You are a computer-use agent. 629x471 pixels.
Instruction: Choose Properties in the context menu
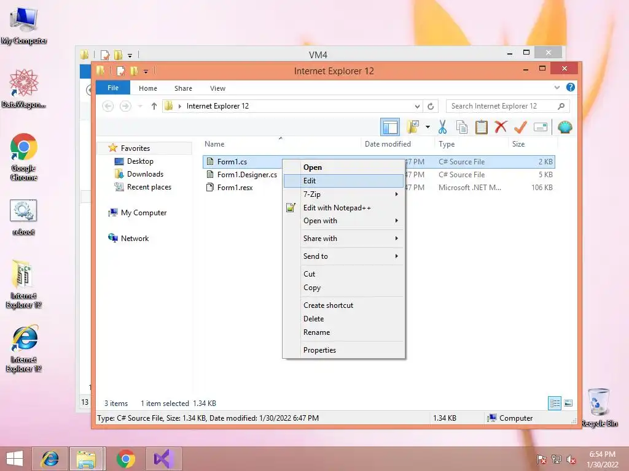point(344,350)
